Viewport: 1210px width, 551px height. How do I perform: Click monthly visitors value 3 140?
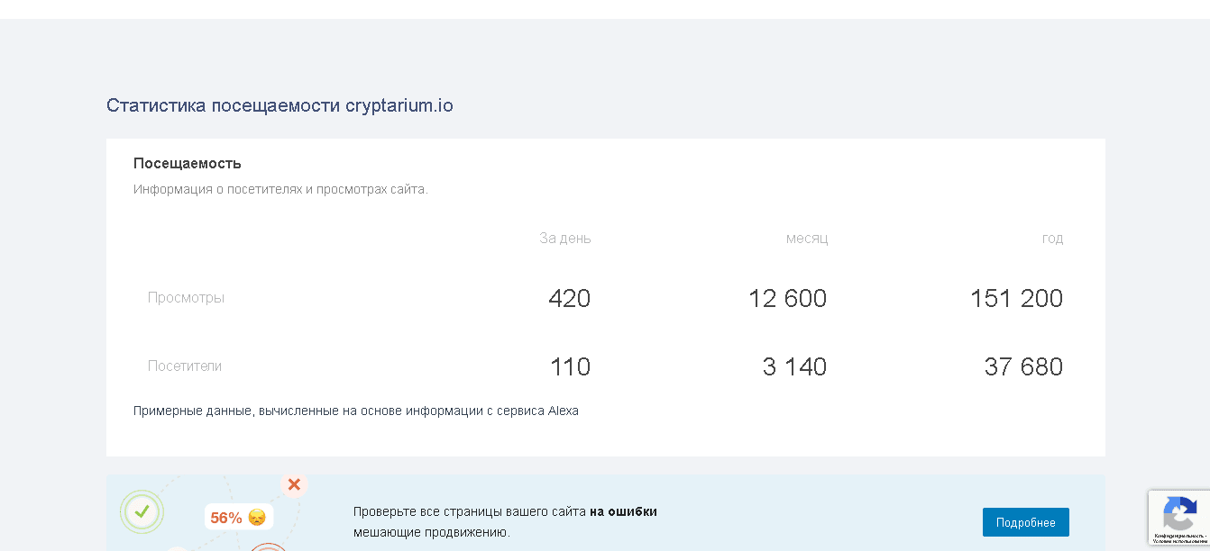(x=794, y=366)
